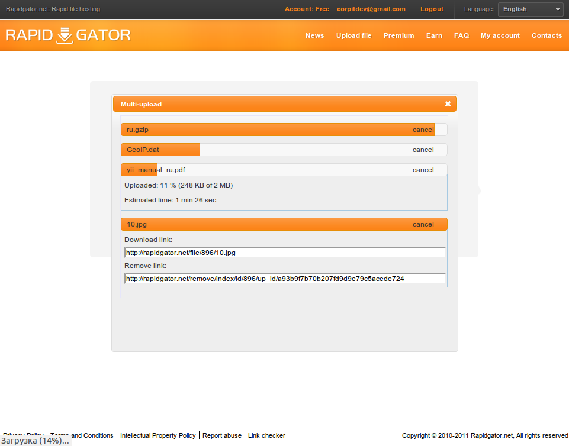569x446 pixels.
Task: Open the FAQ page
Action: [462, 35]
